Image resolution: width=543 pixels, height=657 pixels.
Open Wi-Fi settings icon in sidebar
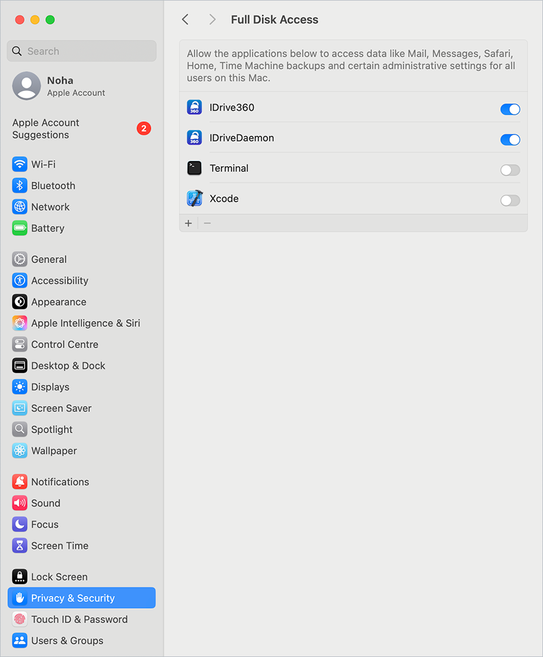(20, 164)
